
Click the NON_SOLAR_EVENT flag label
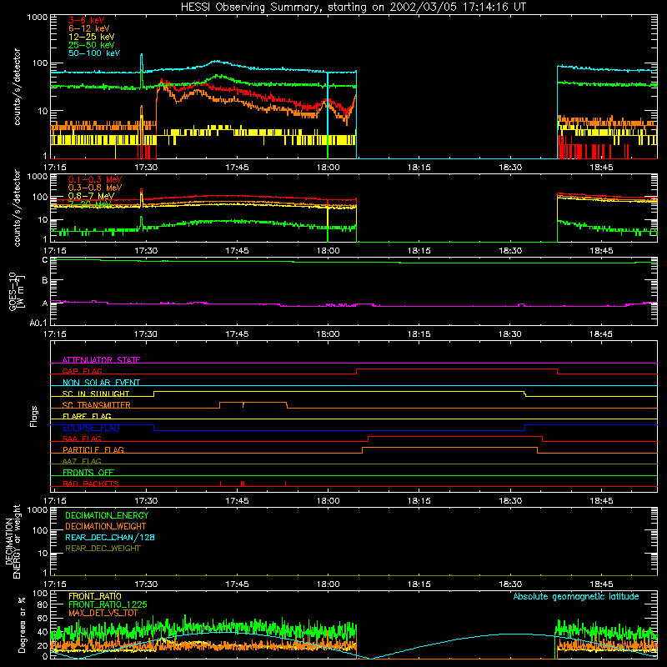pos(101,383)
